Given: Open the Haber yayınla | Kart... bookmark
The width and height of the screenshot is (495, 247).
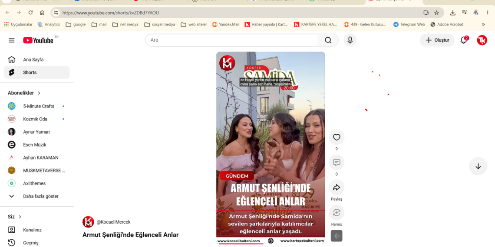Looking at the screenshot, I should pyautogui.click(x=267, y=24).
